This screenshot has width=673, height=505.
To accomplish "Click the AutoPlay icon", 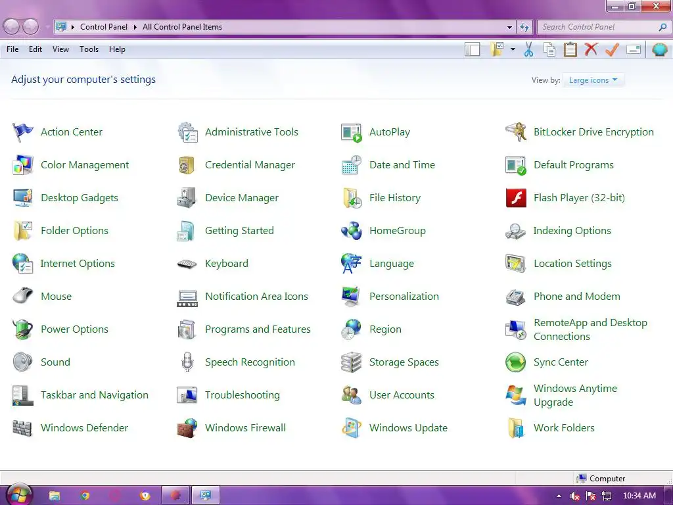I will (352, 132).
